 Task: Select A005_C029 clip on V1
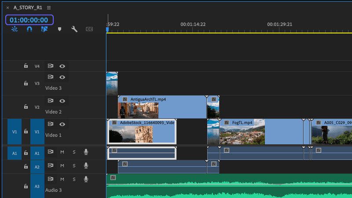(x=332, y=132)
